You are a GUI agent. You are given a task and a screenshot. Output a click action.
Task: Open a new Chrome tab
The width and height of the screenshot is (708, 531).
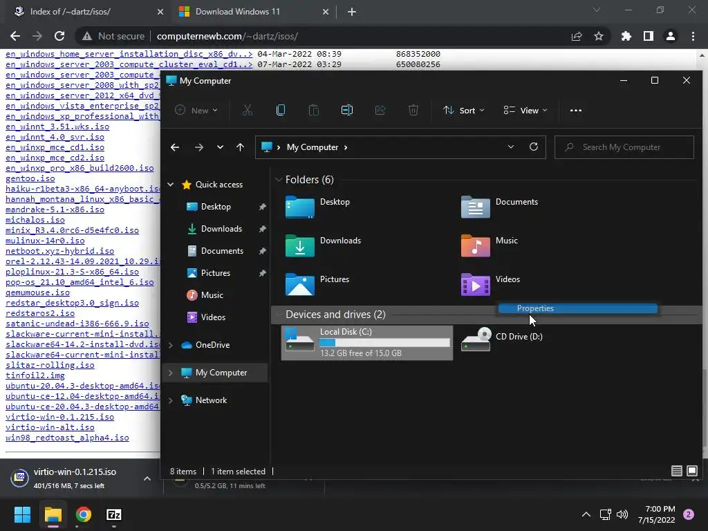pos(352,12)
